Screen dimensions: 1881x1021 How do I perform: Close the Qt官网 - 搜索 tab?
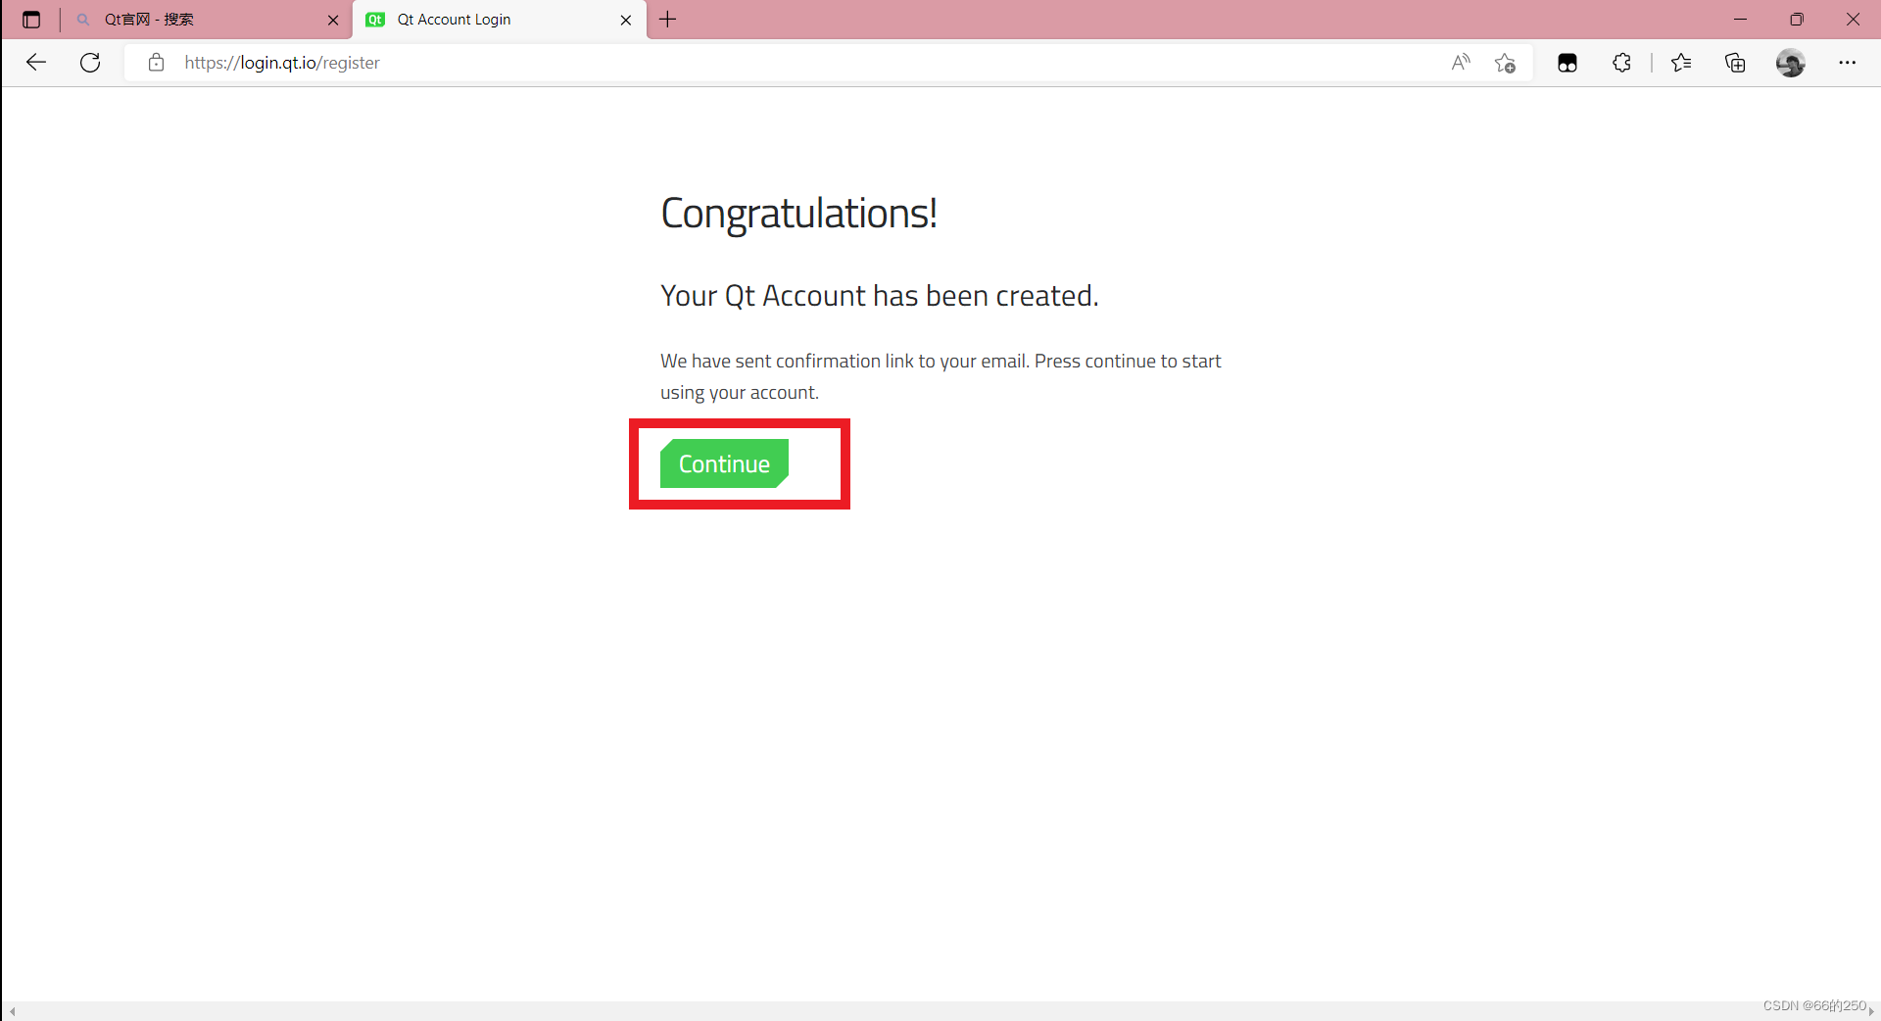[333, 20]
